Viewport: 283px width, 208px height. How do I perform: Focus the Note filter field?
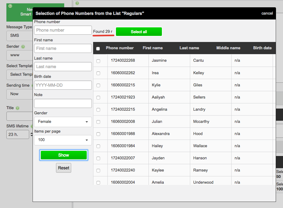point(63,103)
